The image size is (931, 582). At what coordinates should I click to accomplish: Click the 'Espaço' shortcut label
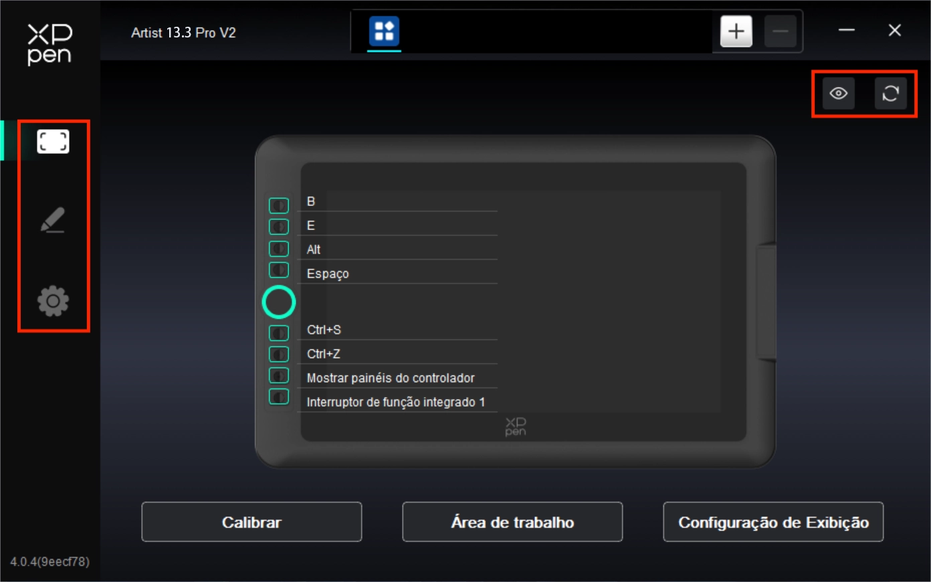[x=328, y=274]
